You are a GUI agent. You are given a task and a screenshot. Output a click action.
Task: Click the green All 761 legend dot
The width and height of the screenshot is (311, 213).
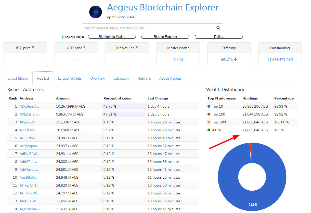209,130
